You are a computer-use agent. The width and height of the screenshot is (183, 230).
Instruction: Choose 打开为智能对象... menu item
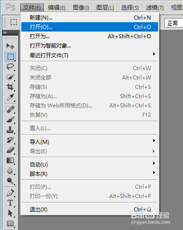90,46
